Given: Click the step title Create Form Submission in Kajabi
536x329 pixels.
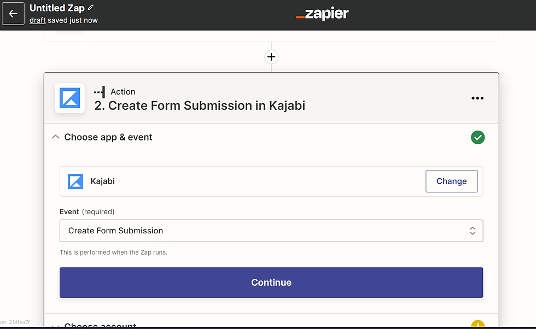Looking at the screenshot, I should click(x=200, y=105).
